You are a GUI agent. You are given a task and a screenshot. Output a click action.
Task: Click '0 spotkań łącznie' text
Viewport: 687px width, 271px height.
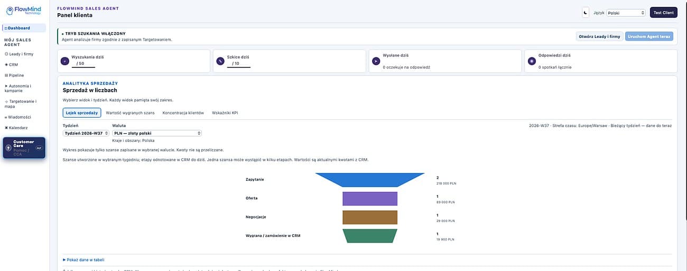(x=555, y=67)
